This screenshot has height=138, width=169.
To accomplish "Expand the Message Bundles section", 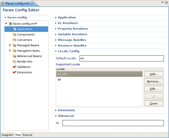I will pos(56,40).
